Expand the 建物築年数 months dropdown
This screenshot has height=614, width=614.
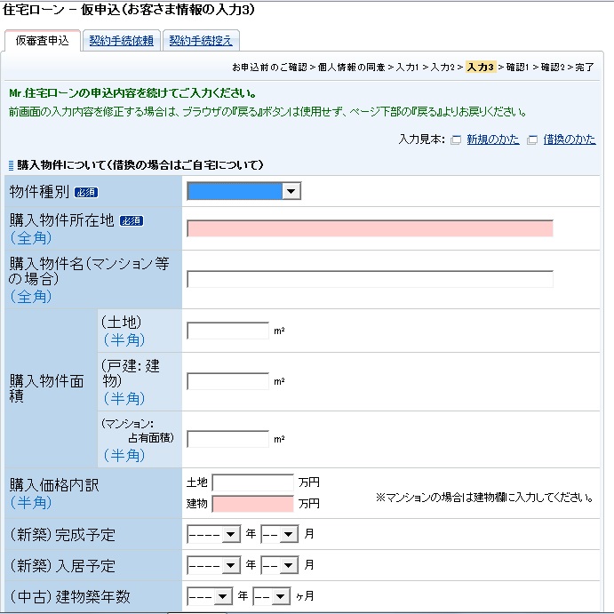[x=272, y=595]
